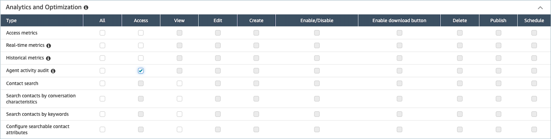Click info icon next to Real-time metrics

click(49, 46)
